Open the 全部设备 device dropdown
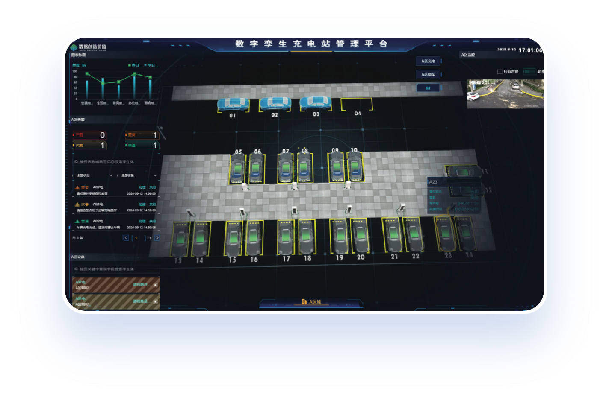 139,175
